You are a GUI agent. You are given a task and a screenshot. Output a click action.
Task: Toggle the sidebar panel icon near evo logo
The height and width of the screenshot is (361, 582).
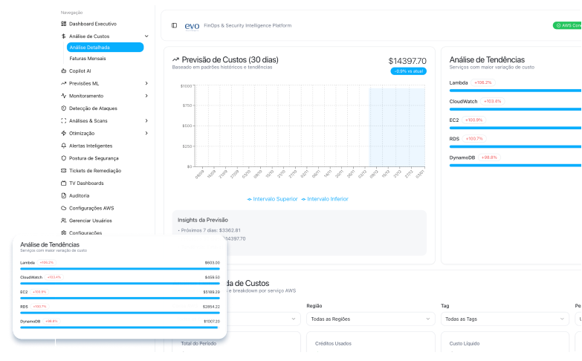174,25
